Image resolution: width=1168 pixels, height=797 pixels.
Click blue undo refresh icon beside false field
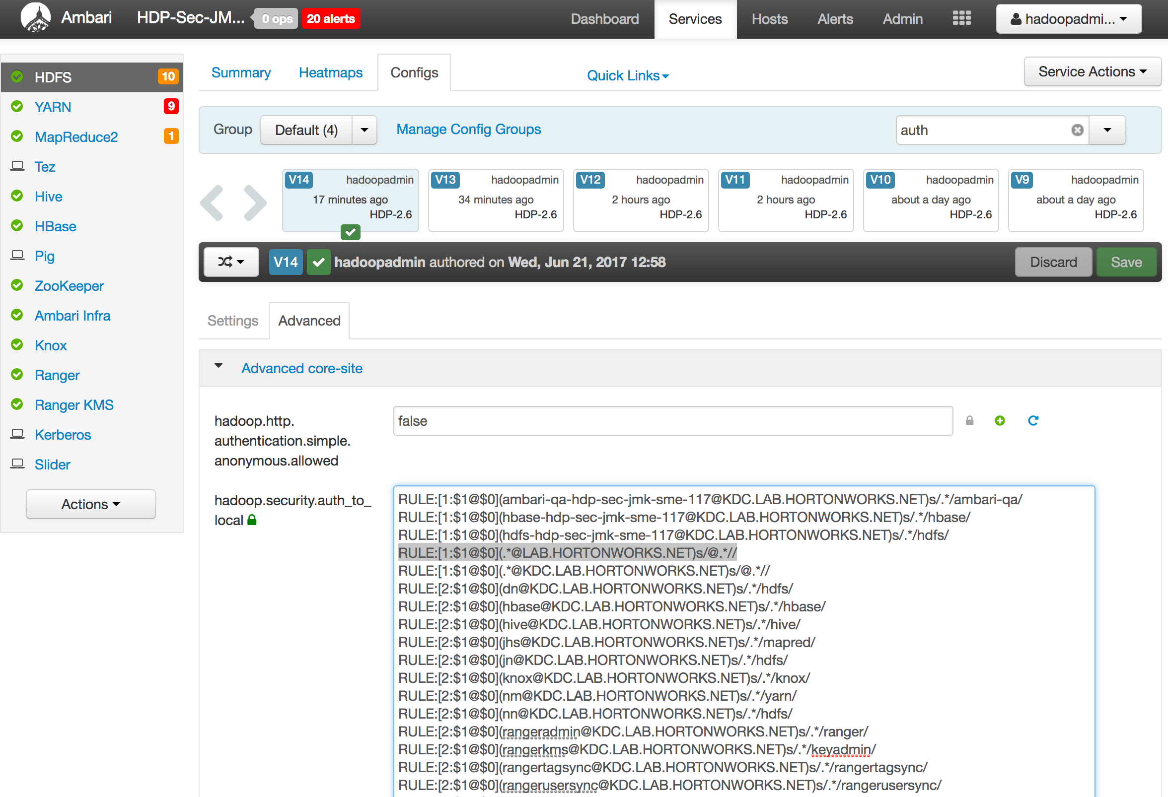pyautogui.click(x=1033, y=420)
